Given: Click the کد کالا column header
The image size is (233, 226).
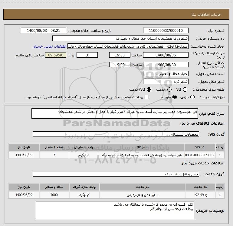Looking at the screenshot, I should pyautogui.click(x=200, y=147).
